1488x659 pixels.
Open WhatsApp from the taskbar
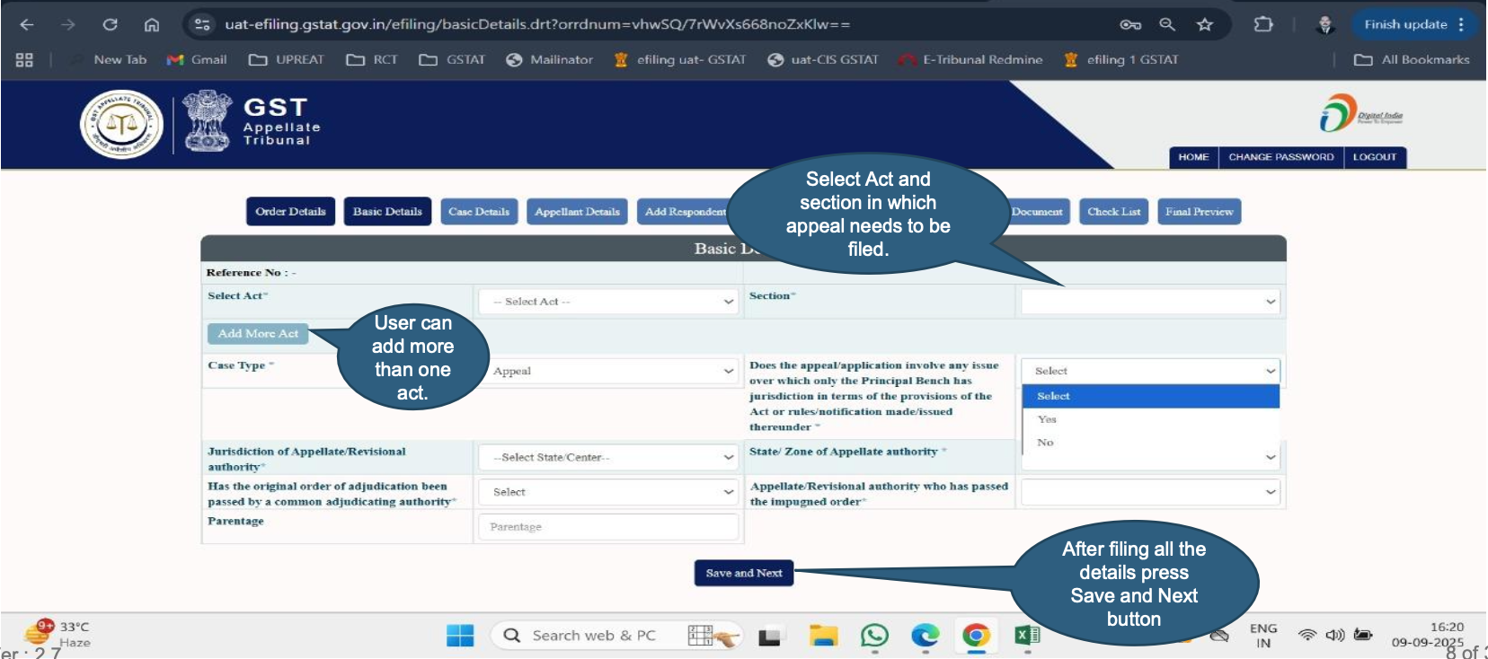click(x=874, y=636)
